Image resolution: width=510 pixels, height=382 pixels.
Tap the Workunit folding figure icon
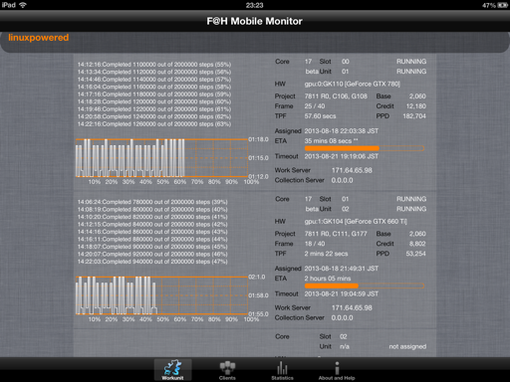172,367
